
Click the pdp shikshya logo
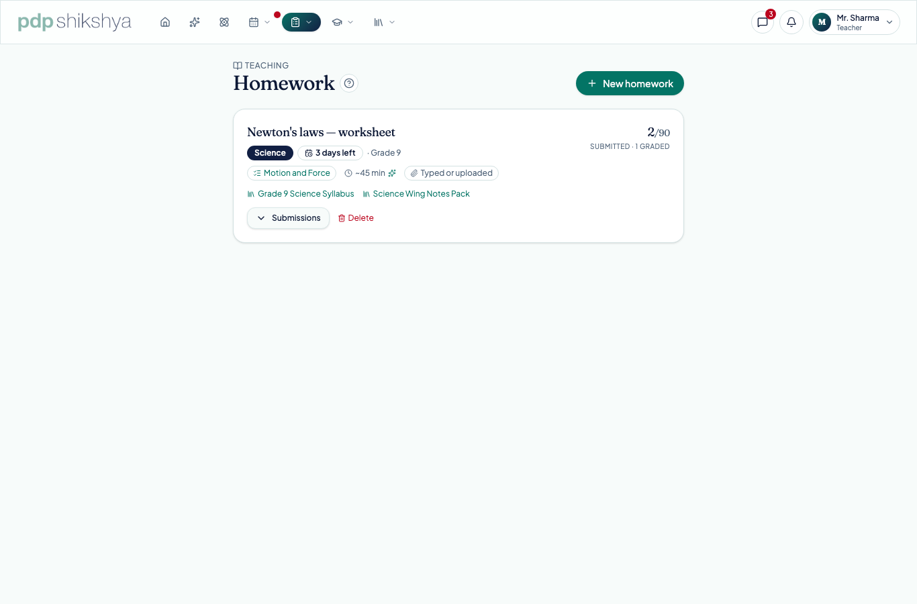point(75,22)
